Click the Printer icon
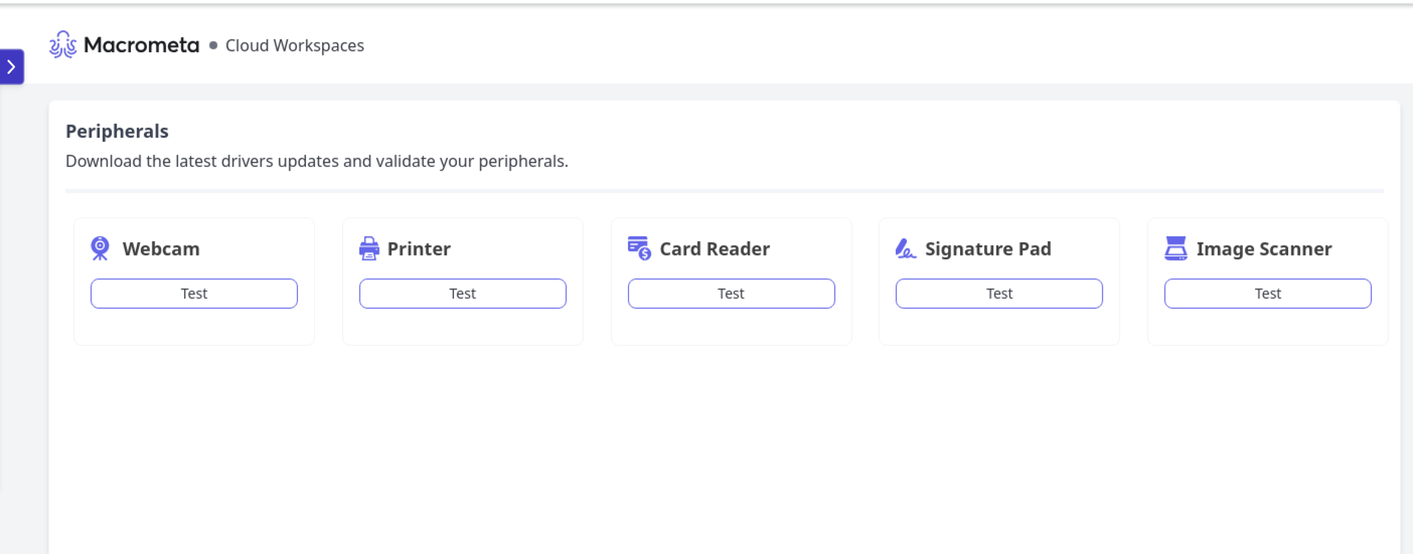Viewport: 1413px width, 554px height. click(369, 248)
